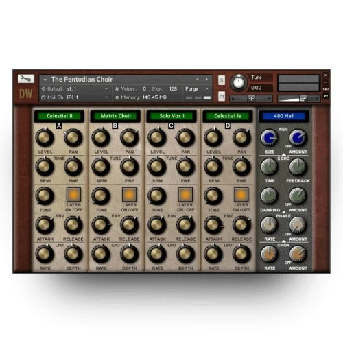Click the Semi tune knob of layer D
The height and width of the screenshot is (343, 343).
213,167
